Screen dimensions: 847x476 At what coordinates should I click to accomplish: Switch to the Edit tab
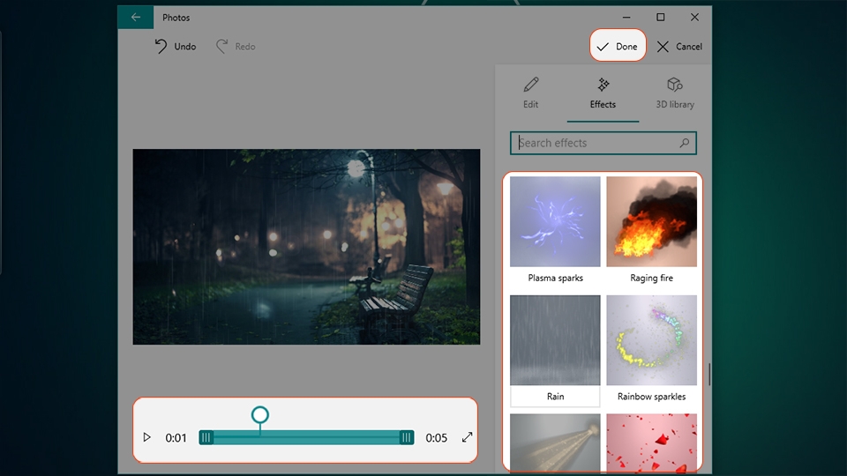click(530, 93)
